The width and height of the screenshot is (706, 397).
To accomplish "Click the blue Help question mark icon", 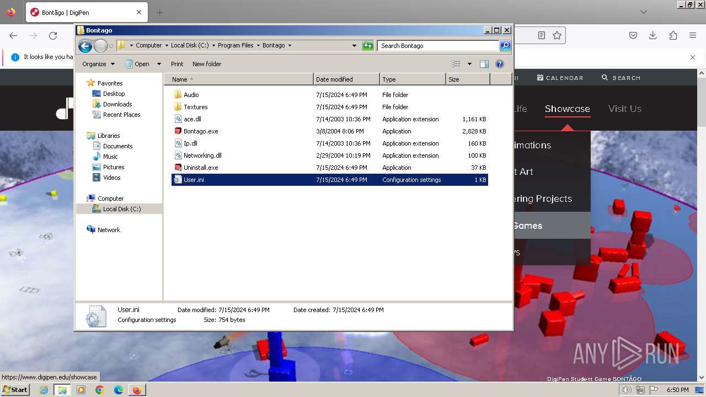I will (x=500, y=64).
